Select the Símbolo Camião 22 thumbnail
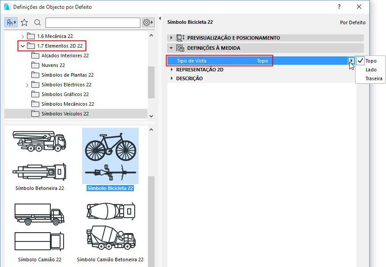The height and width of the screenshot is (267, 386). [40, 227]
